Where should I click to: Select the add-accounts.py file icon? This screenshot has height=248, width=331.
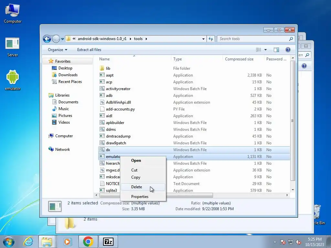point(102,109)
